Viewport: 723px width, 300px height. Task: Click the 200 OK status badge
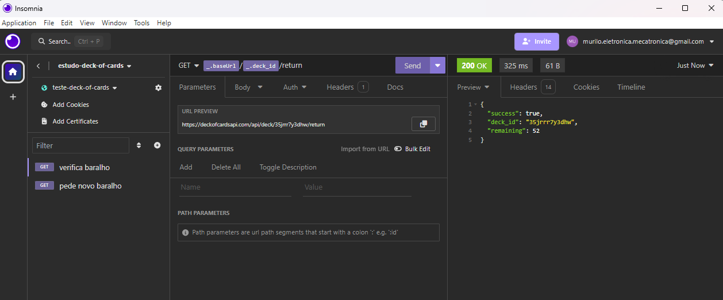click(474, 66)
